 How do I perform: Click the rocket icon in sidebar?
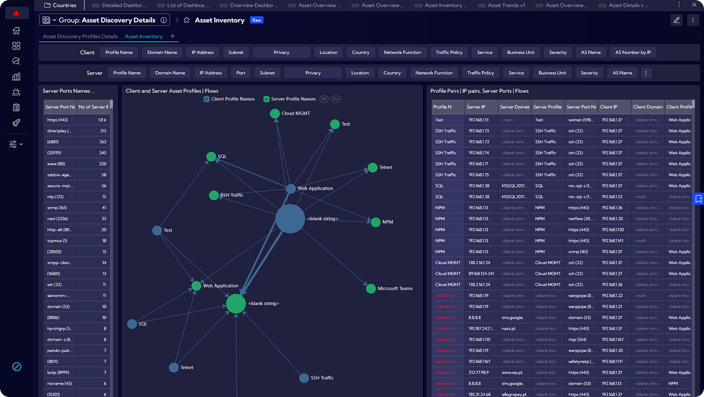tap(16, 122)
